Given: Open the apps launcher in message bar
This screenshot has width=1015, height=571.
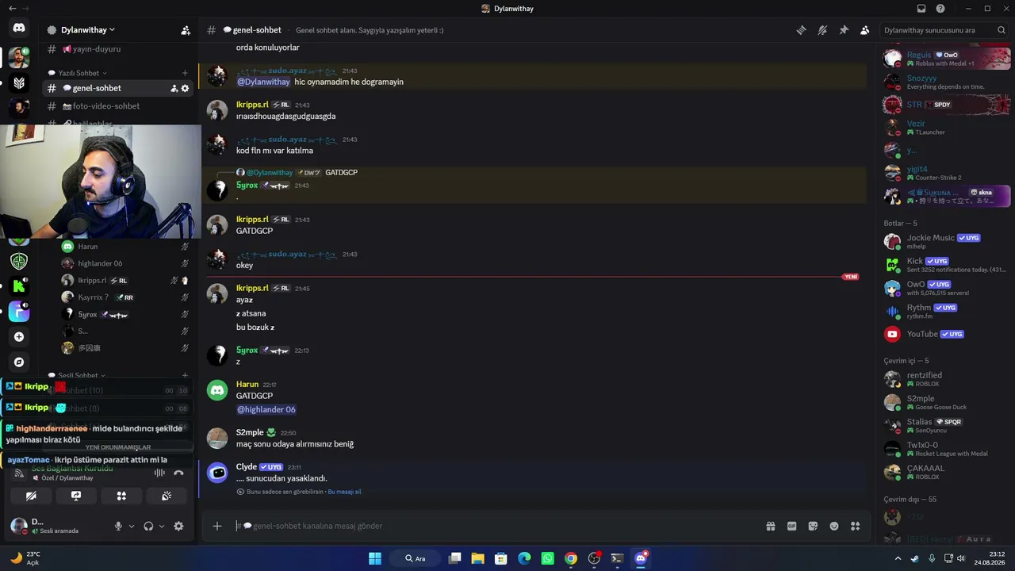Looking at the screenshot, I should pyautogui.click(x=855, y=526).
